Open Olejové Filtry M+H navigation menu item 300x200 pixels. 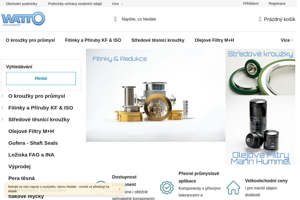[x=214, y=40]
